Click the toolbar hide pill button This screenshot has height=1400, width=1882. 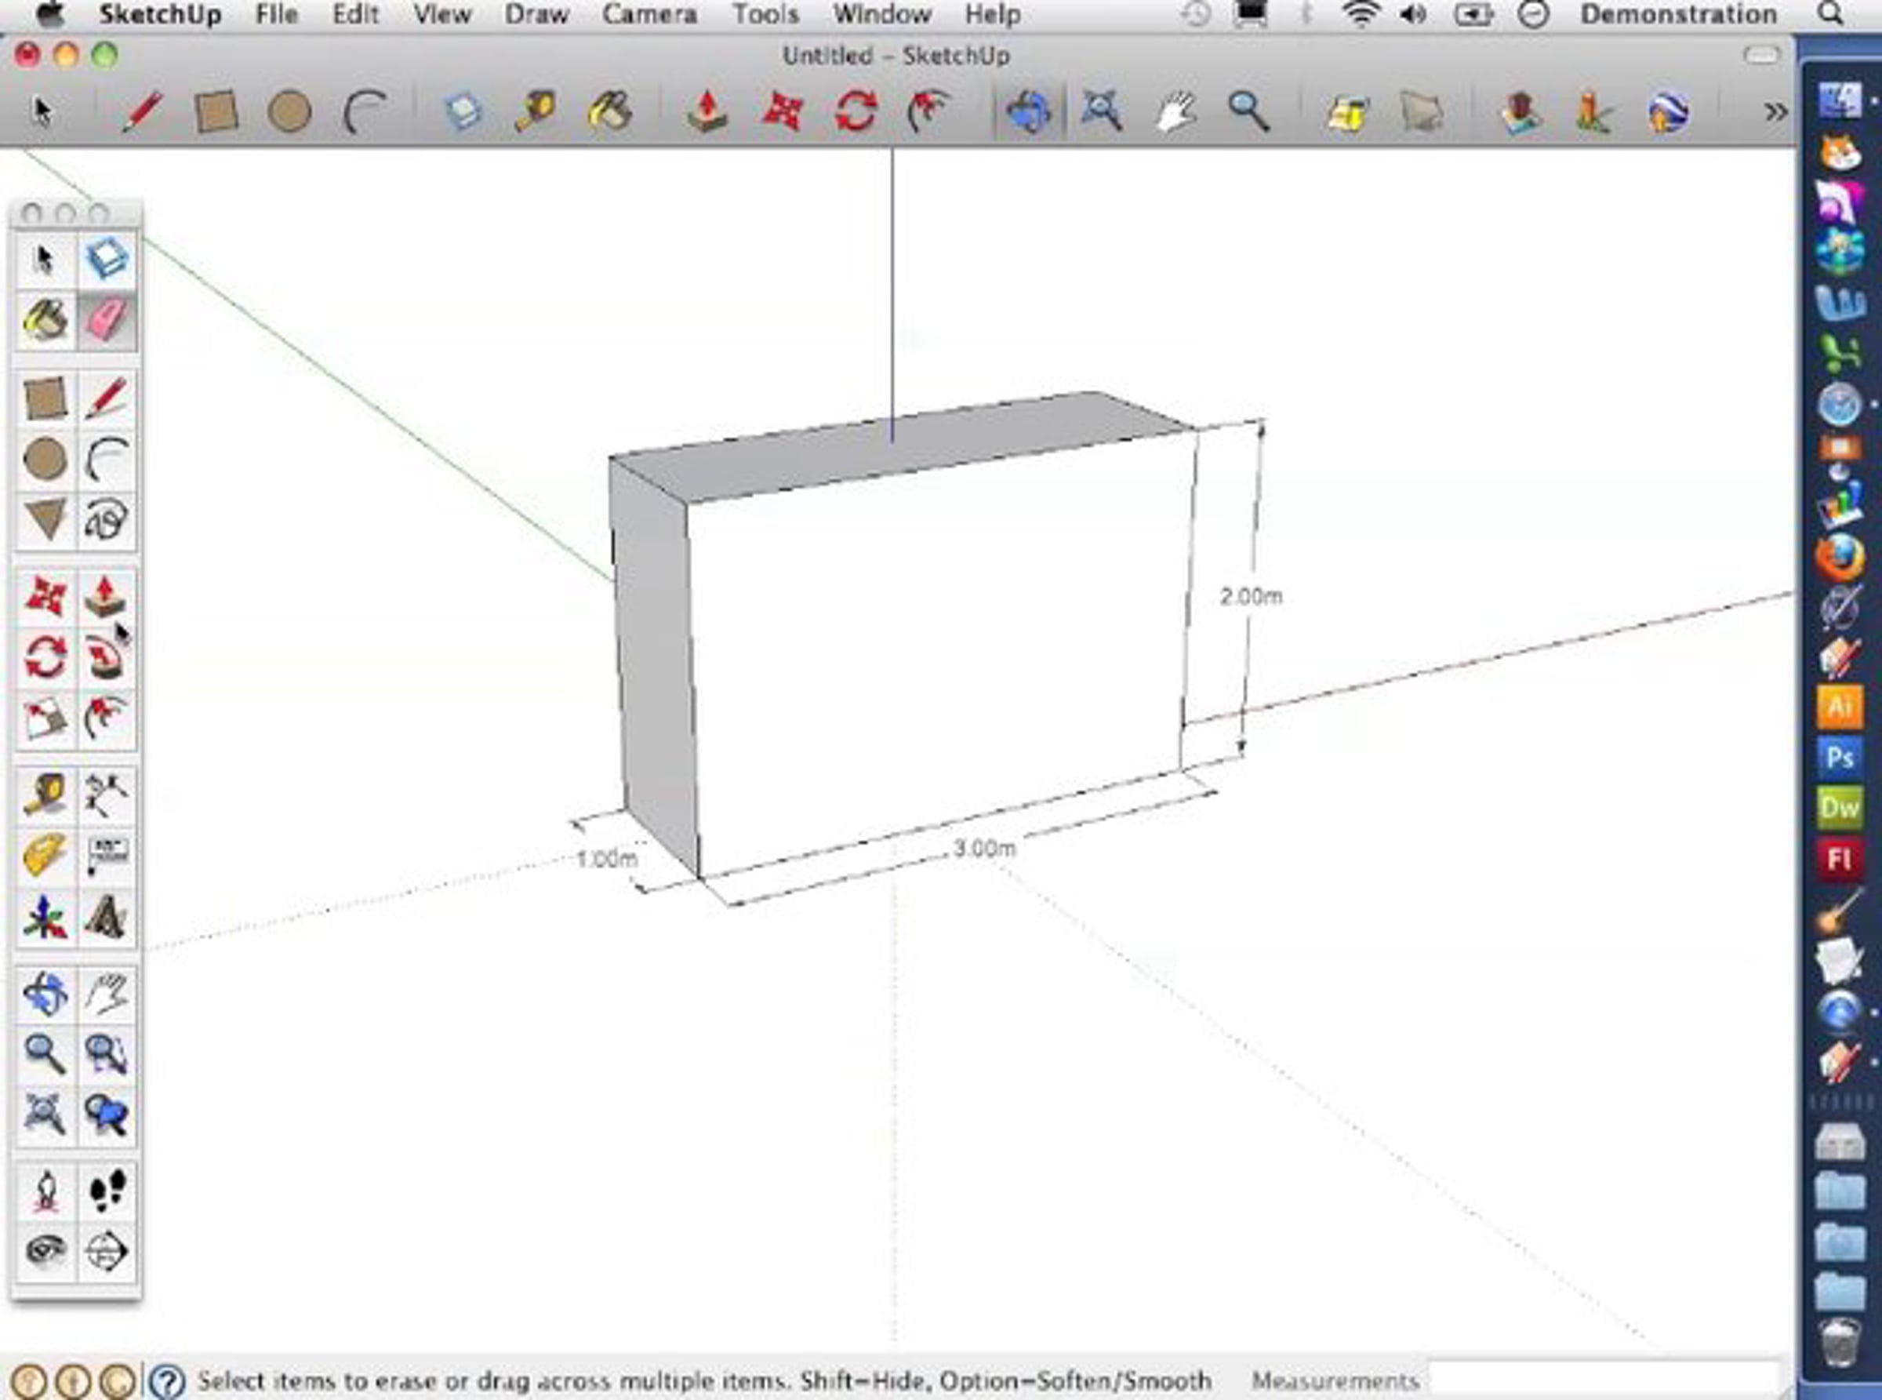1760,56
